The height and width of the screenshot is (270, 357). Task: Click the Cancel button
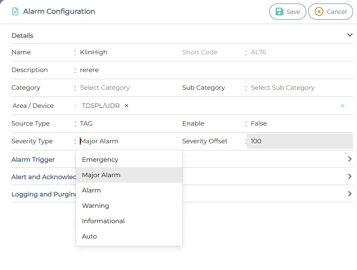tap(330, 12)
